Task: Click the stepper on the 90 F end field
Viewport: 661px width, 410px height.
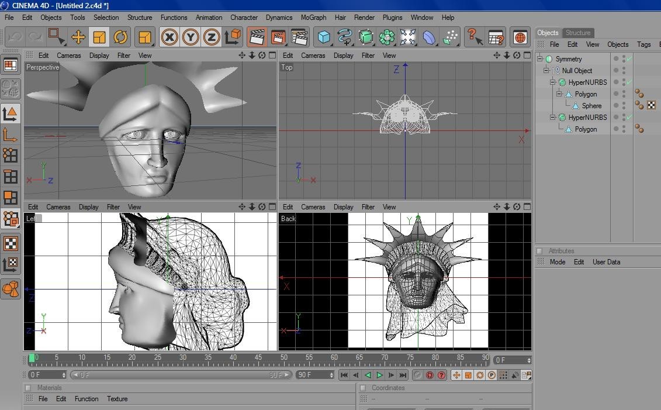Action: [x=331, y=375]
